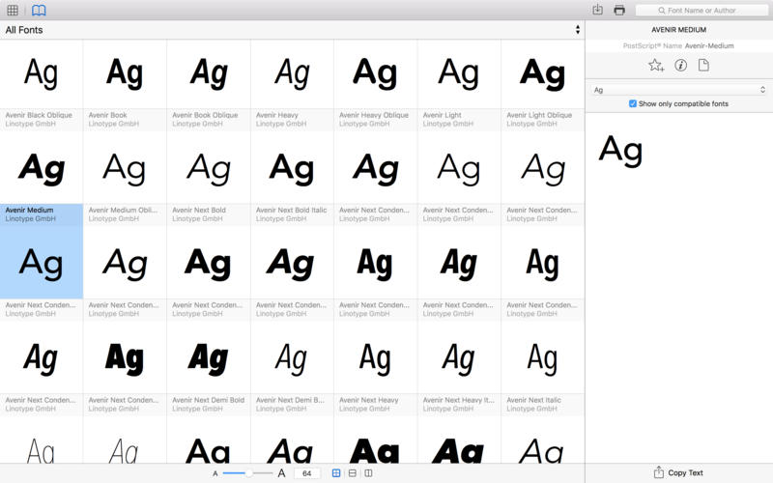The height and width of the screenshot is (483, 773).
Task: Open the book catalog view icon
Action: [39, 10]
